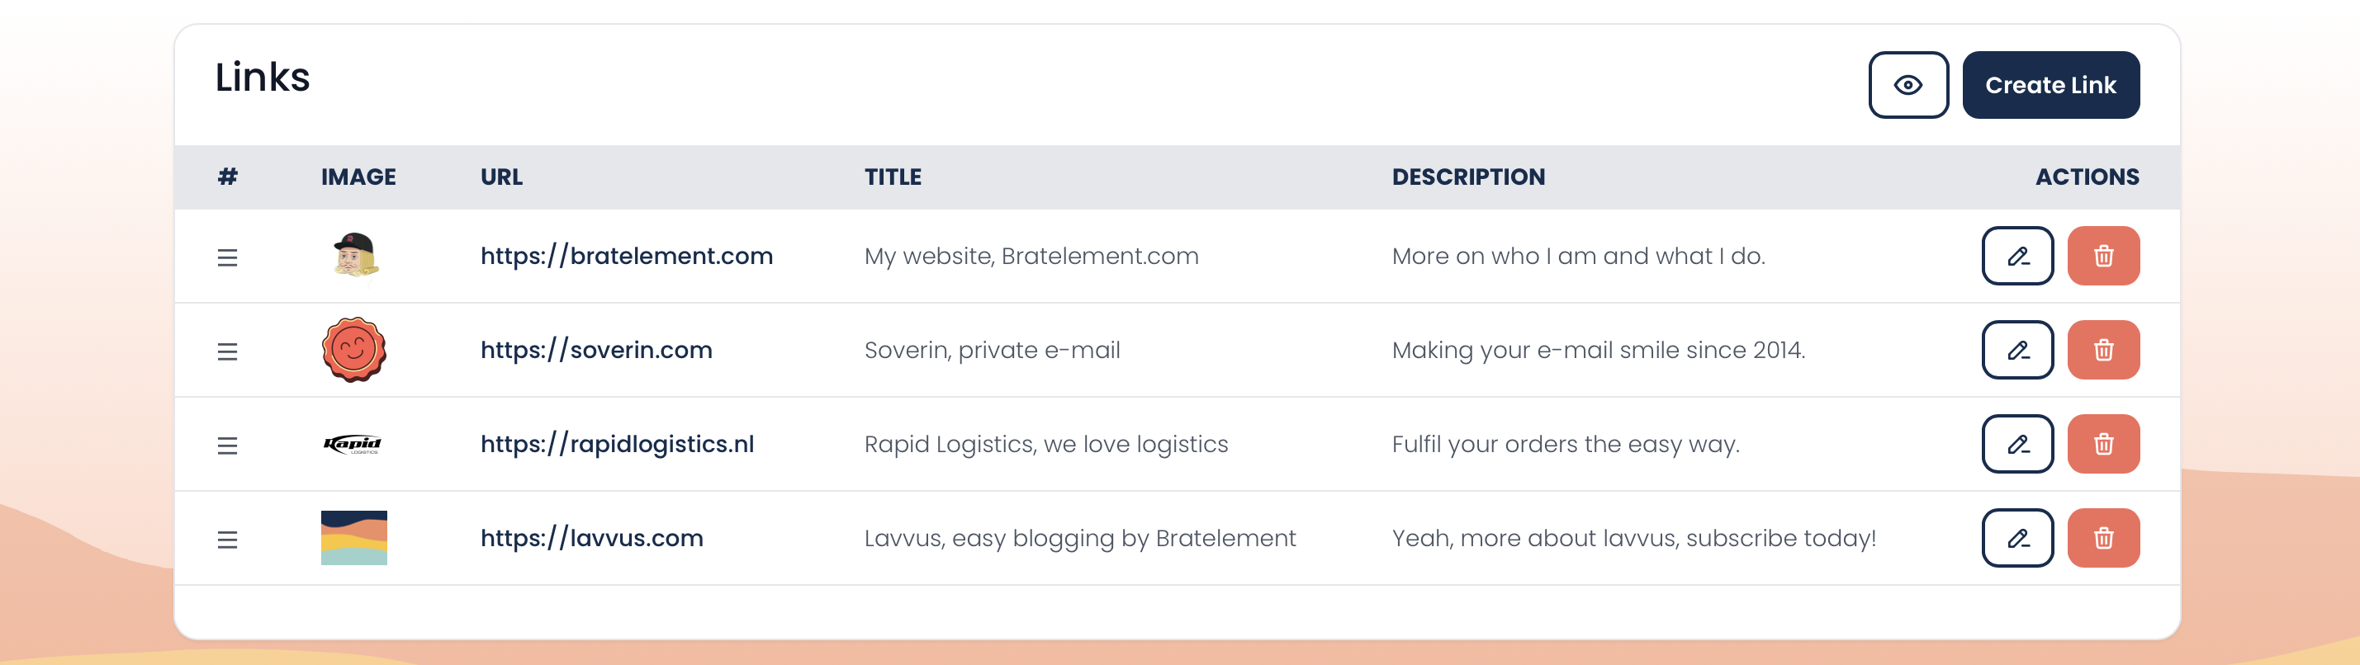Viewport: 2360px width, 665px height.
Task: Select the URL column header
Action: point(500,177)
